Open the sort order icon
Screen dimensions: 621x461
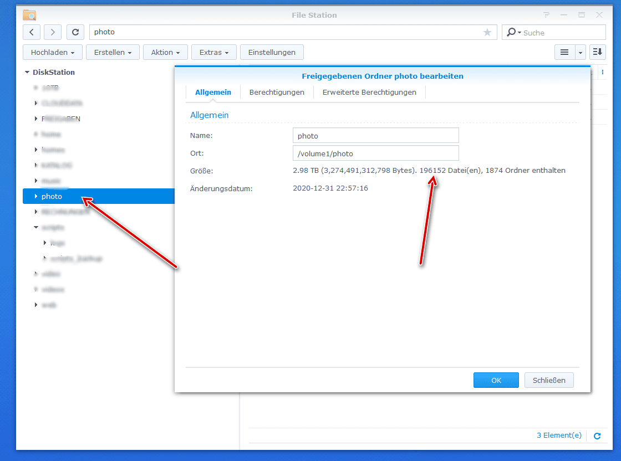tap(597, 52)
